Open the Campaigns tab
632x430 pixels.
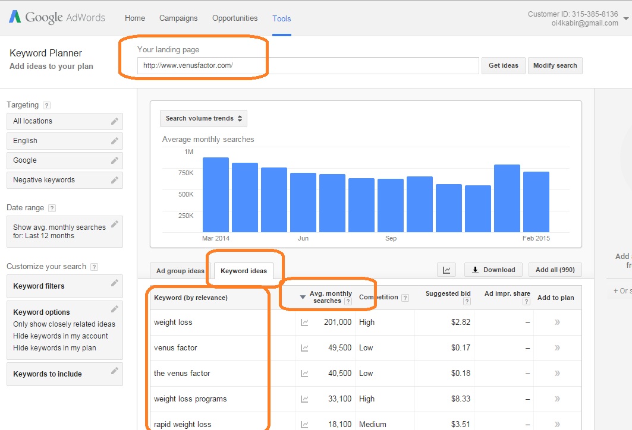click(178, 18)
